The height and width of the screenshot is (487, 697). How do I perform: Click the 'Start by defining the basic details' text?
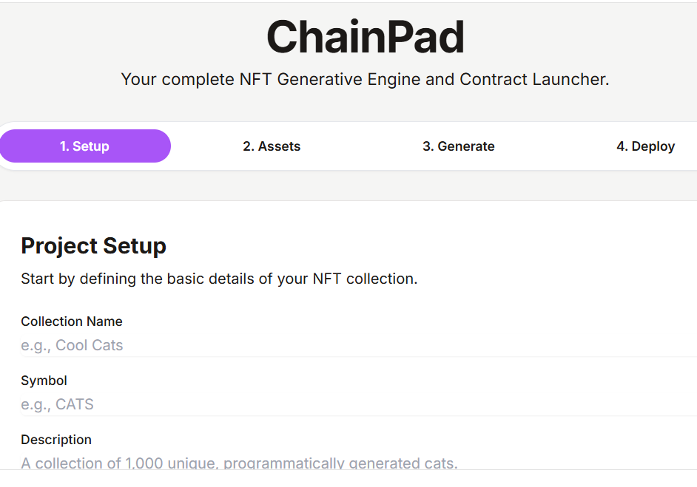coord(219,279)
